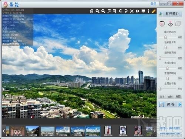Open the 贴图 sticker tab
This screenshot has height=139, width=185.
(x=178, y=97)
